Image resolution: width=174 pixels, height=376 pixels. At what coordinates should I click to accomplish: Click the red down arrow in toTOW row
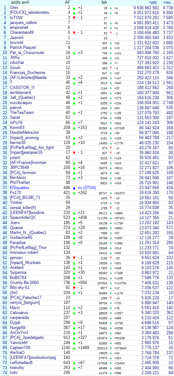pos(74,17)
